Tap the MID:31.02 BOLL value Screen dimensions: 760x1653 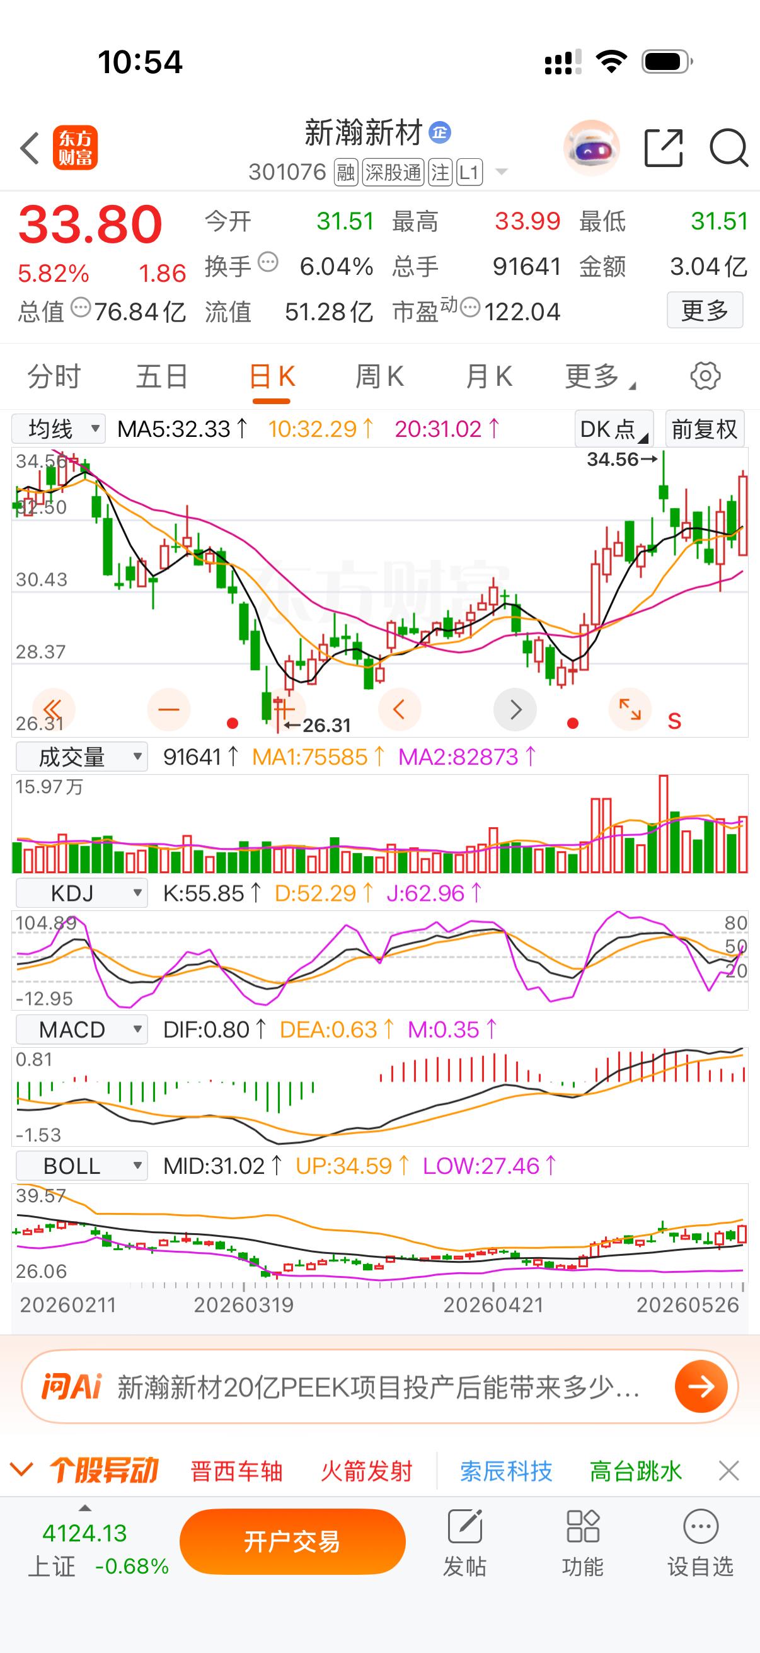[222, 1166]
